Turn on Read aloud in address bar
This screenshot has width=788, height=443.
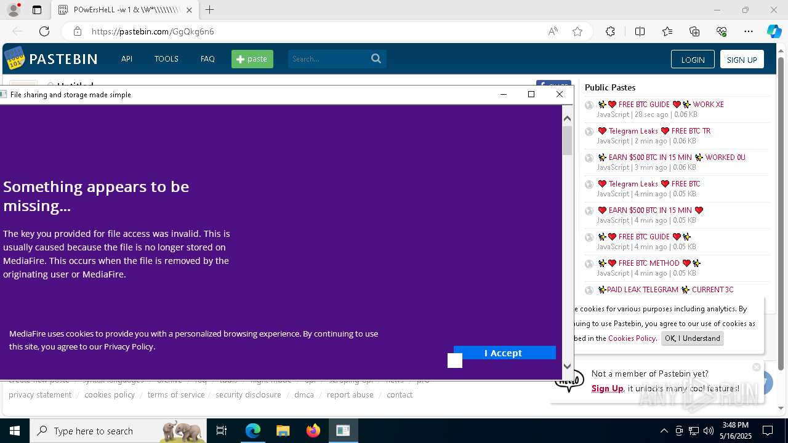tap(553, 31)
